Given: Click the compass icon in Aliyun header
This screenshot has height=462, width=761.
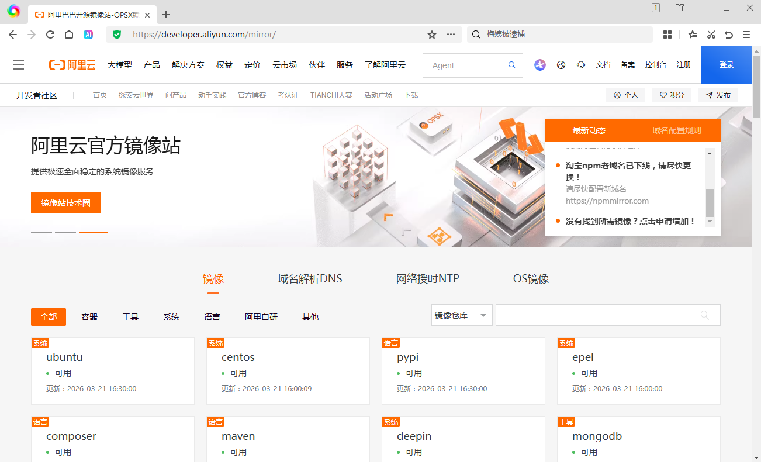Looking at the screenshot, I should [561, 65].
